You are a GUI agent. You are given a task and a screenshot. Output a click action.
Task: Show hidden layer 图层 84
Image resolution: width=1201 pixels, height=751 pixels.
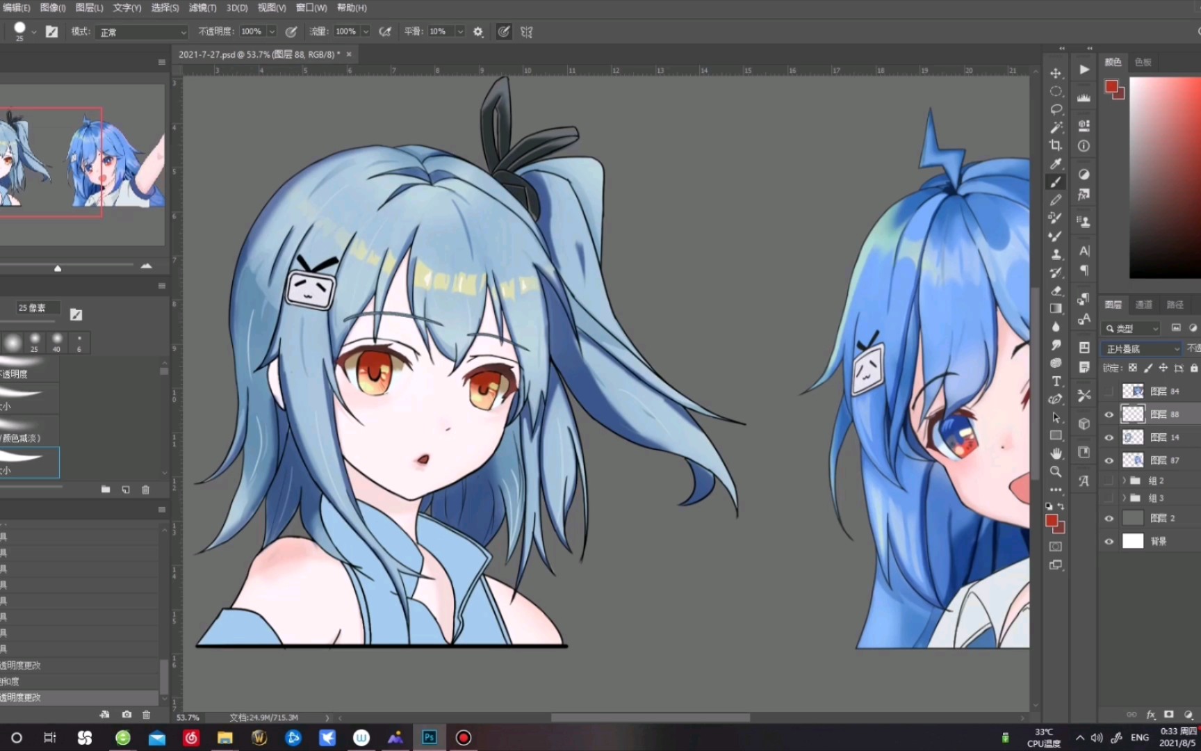point(1109,391)
